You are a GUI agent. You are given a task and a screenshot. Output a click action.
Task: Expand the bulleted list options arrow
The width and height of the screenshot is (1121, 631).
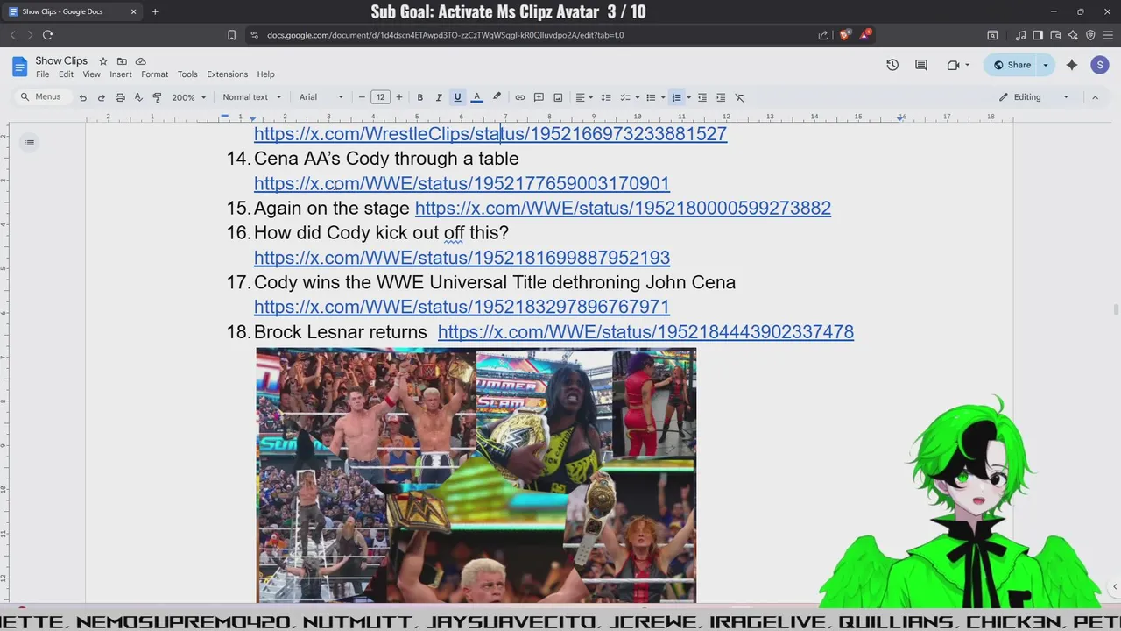click(663, 97)
